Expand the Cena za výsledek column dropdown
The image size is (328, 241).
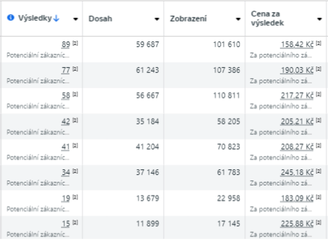[319, 19]
